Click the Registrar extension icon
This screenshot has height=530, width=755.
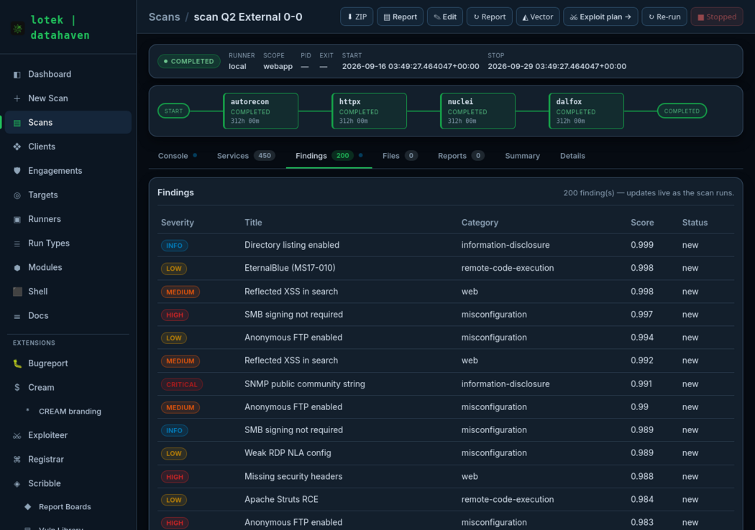(17, 460)
